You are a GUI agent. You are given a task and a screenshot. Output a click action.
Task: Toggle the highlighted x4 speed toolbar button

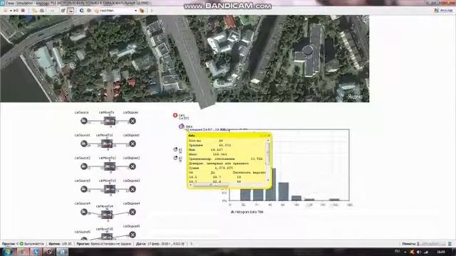tap(71, 11)
